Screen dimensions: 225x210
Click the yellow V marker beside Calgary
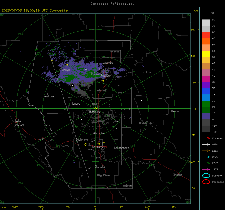click(104, 143)
